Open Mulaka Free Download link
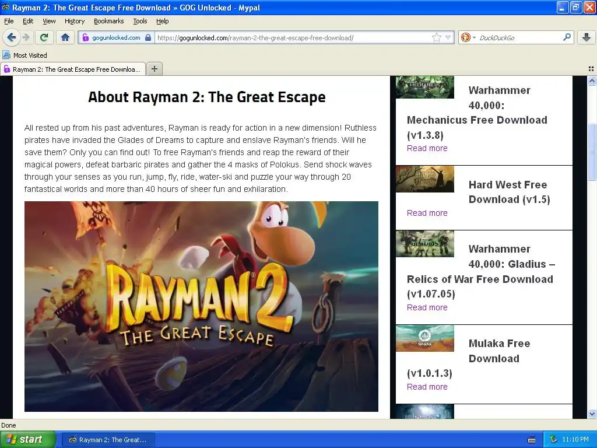The height and width of the screenshot is (448, 597). pyautogui.click(x=468, y=359)
